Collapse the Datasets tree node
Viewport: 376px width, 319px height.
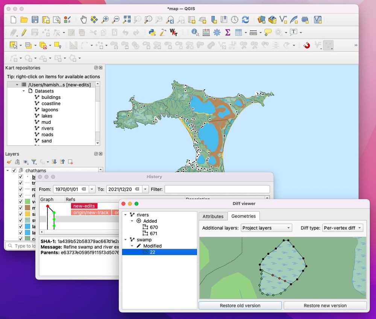23,91
